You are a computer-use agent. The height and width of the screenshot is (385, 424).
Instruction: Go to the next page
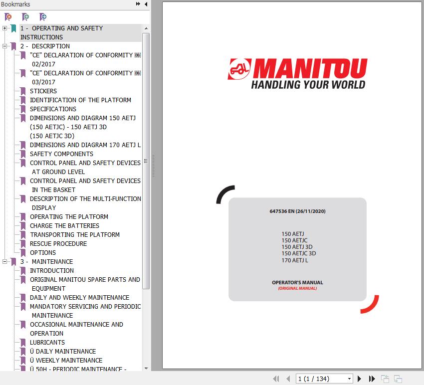pos(359,379)
